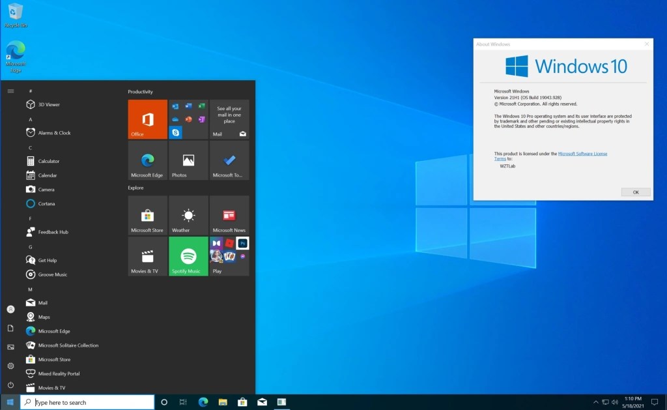Open the Microsoft News tile
667x410 pixels.
(229, 215)
